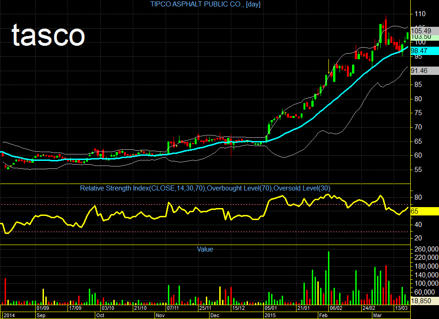Click the 75 price axis label
The width and height of the screenshot is (439, 319).
click(x=418, y=113)
